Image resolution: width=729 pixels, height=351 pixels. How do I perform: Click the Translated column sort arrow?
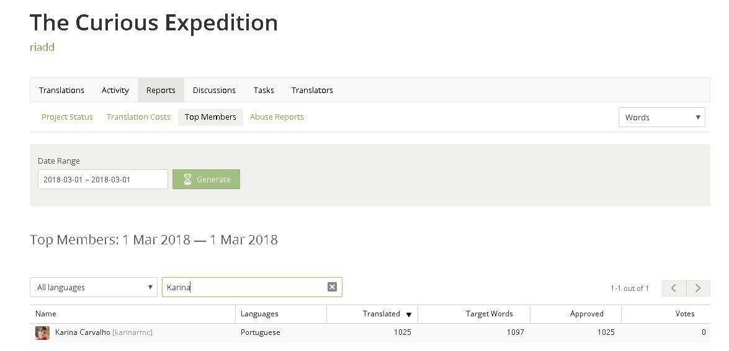(x=409, y=315)
